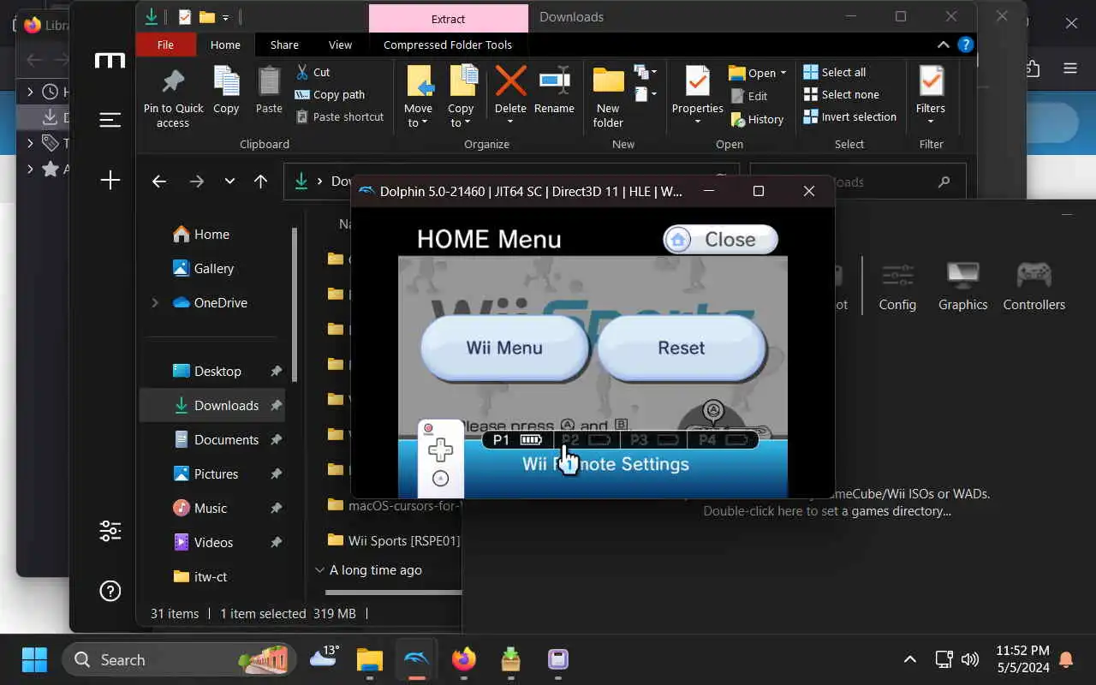Click Select none

(x=842, y=94)
